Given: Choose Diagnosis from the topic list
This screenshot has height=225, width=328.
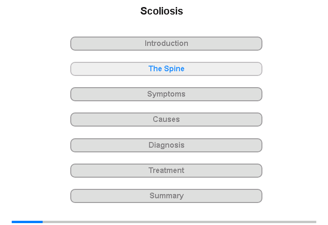Looking at the screenshot, I should pos(166,145).
